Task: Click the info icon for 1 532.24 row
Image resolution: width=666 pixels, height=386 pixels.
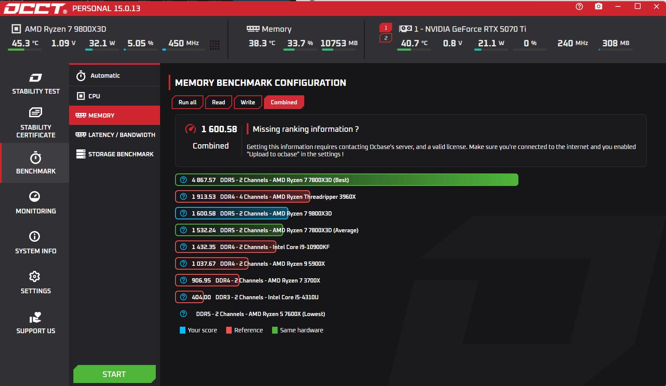Action: 184,230
